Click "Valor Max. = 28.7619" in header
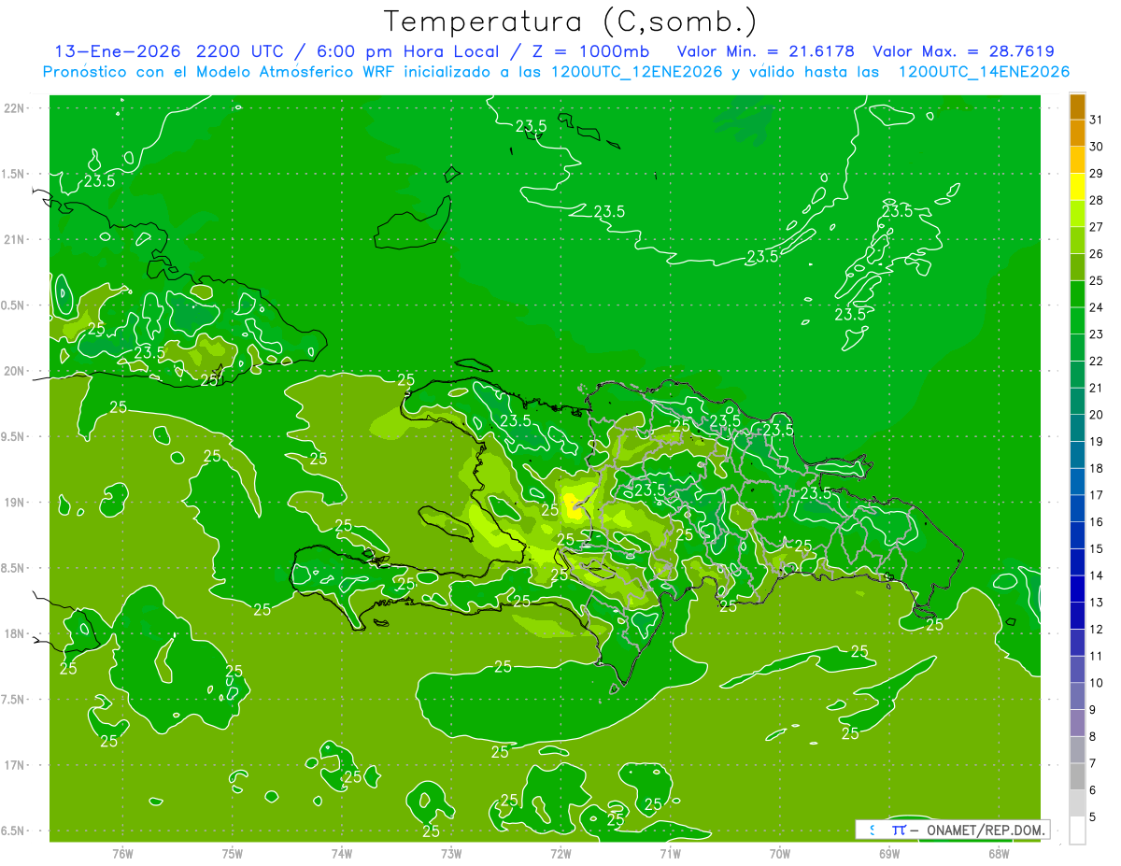Viewport: 1121px width, 866px height. 963,51
